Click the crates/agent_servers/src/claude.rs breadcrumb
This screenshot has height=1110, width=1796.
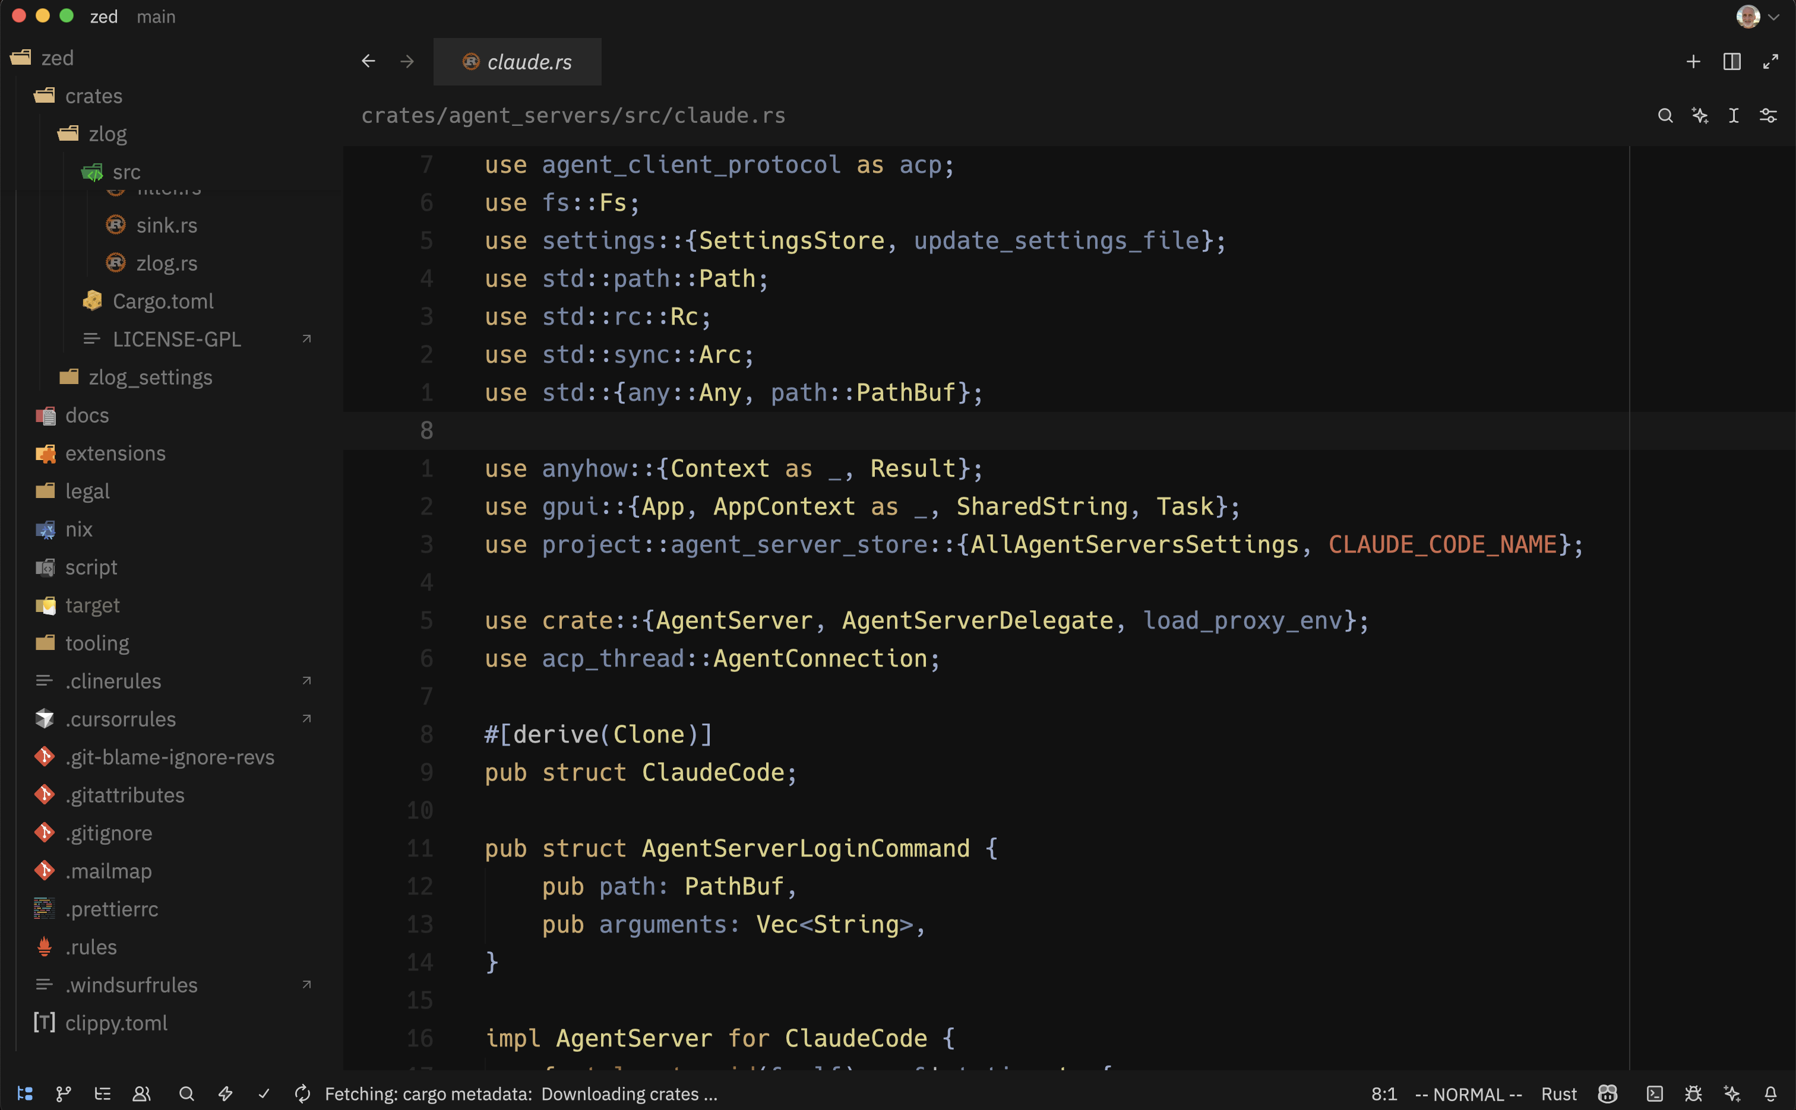coord(573,115)
